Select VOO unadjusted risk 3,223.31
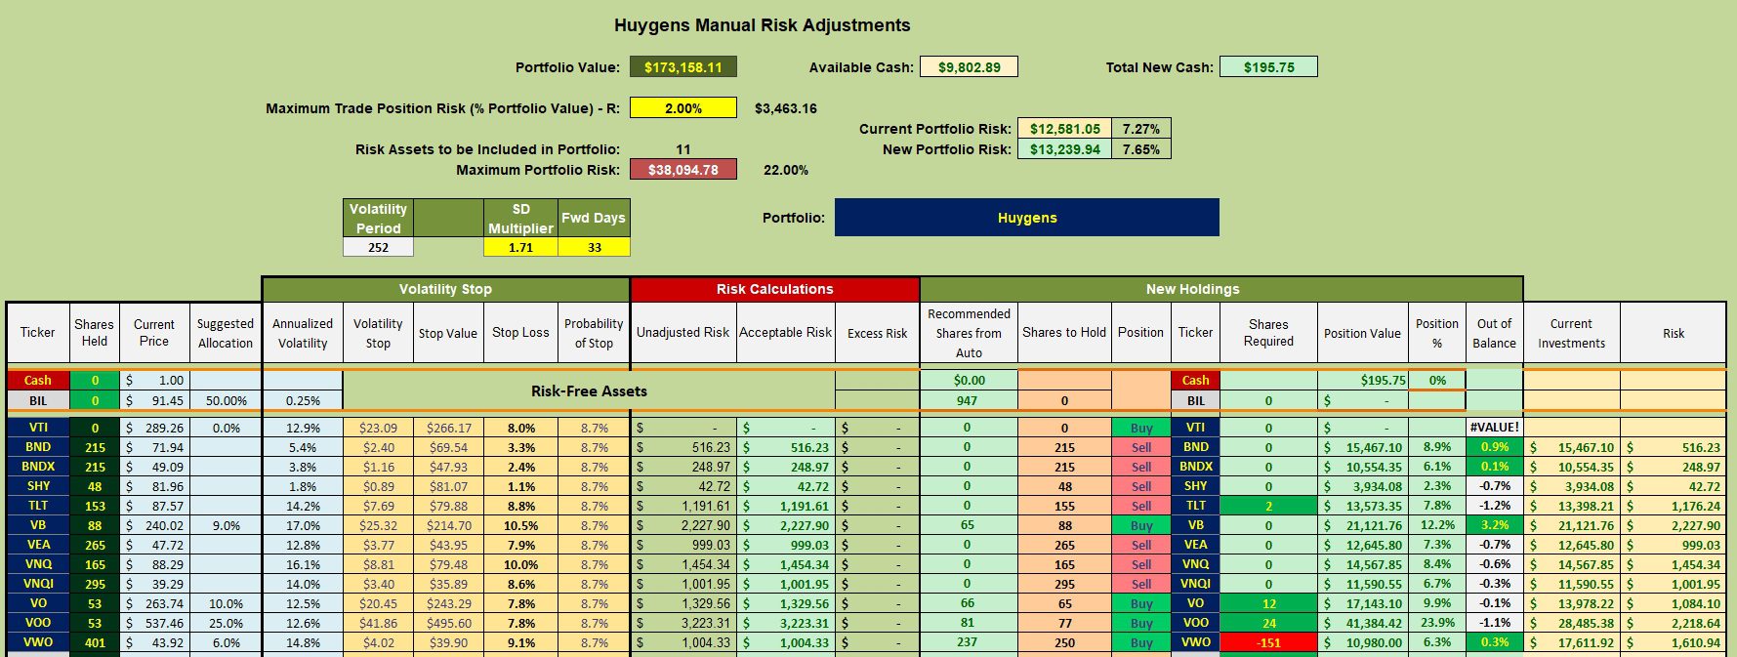 click(x=683, y=623)
